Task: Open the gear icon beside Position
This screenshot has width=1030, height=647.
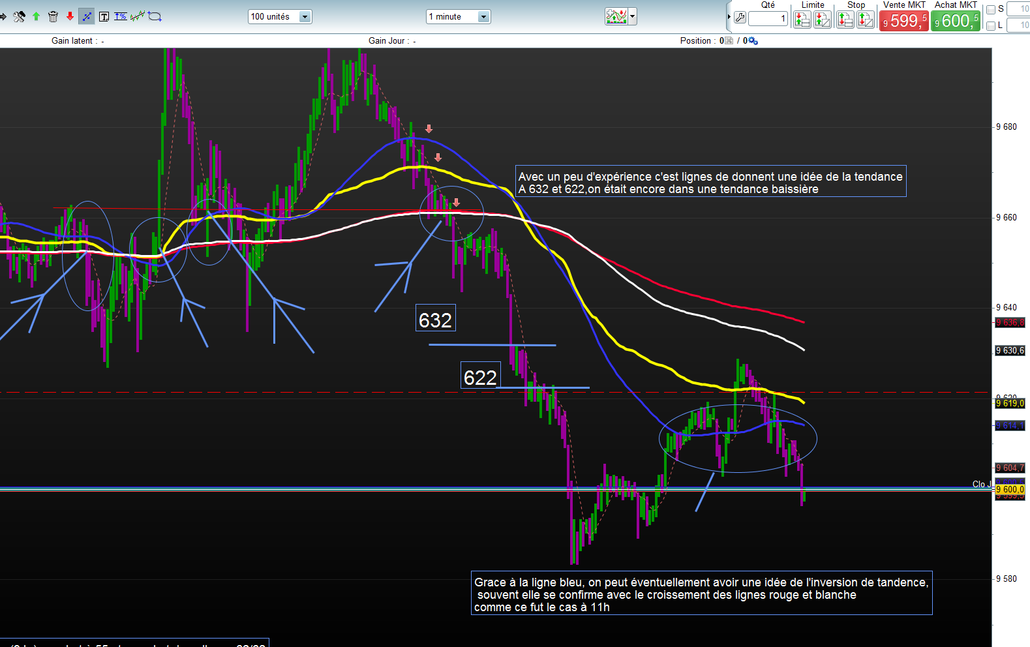Action: click(x=753, y=40)
